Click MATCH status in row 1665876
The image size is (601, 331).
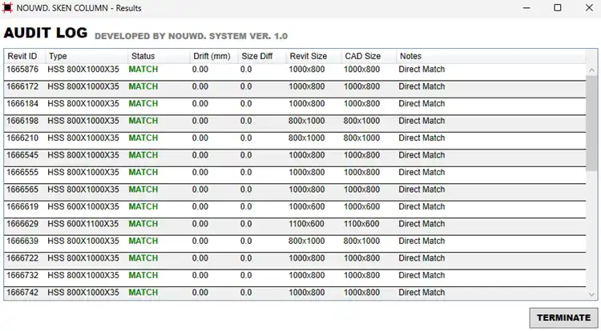coord(143,70)
